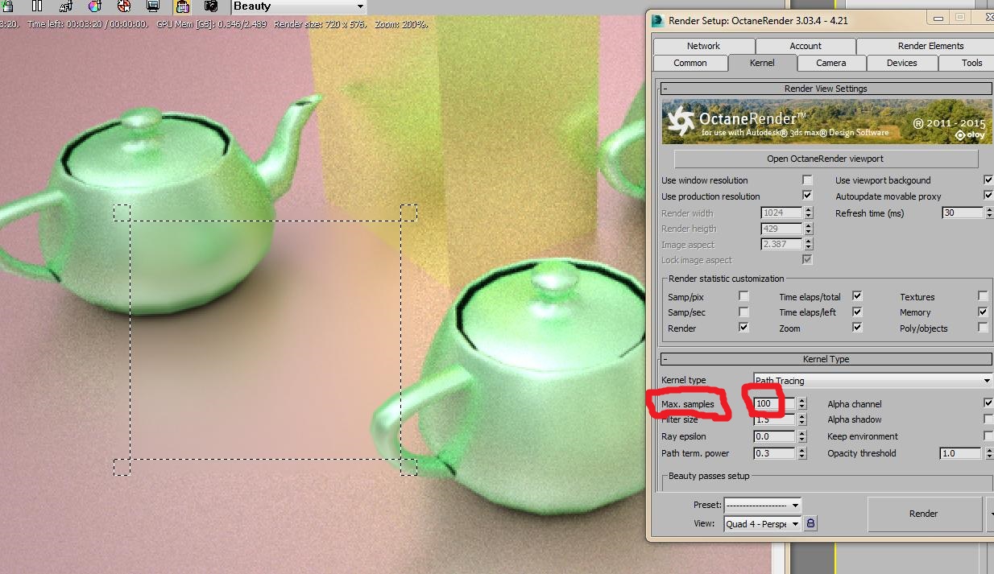This screenshot has height=574, width=994.
Task: Toggle the highlighted render region icon
Action: tap(182, 6)
